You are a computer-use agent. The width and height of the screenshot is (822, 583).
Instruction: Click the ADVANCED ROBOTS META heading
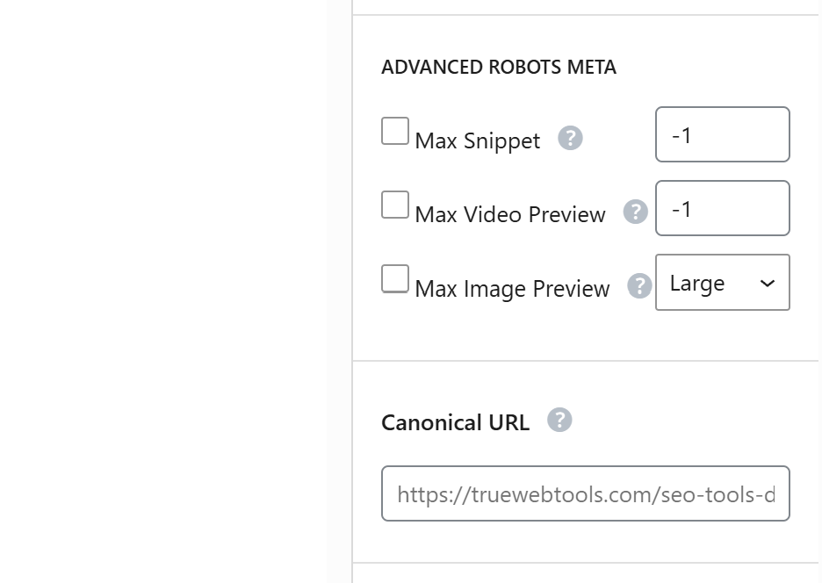(x=499, y=68)
